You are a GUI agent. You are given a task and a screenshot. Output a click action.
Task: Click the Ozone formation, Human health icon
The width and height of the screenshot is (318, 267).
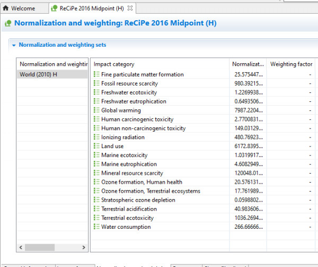96,182
